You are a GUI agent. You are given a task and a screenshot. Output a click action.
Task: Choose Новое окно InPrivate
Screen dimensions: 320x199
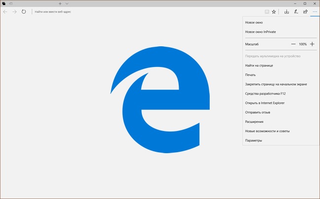280,32
